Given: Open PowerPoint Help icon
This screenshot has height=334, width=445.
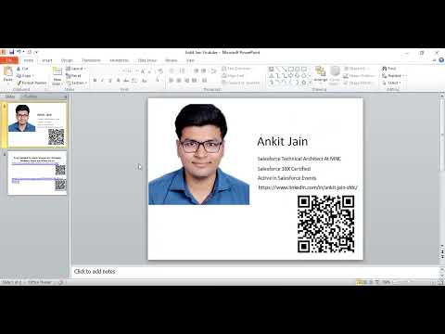Looking at the screenshot, I should coord(441,60).
